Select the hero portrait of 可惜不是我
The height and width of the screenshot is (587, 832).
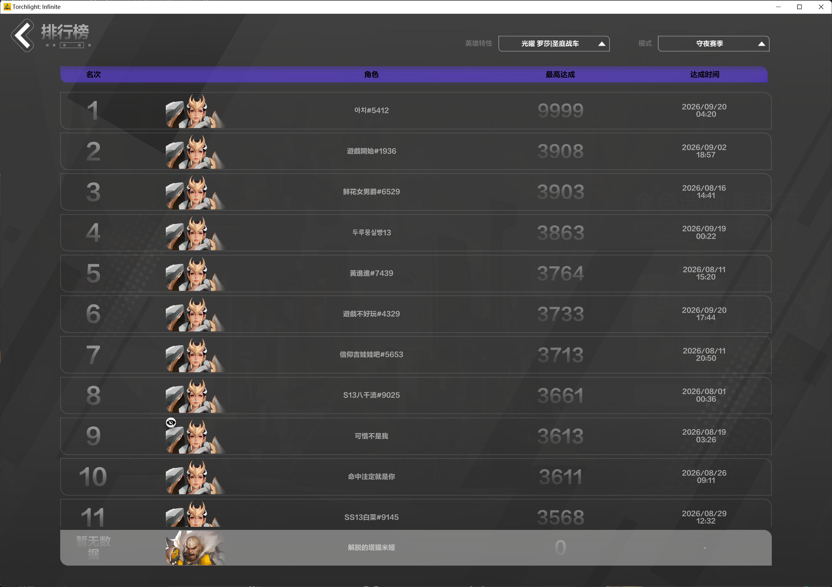point(195,436)
